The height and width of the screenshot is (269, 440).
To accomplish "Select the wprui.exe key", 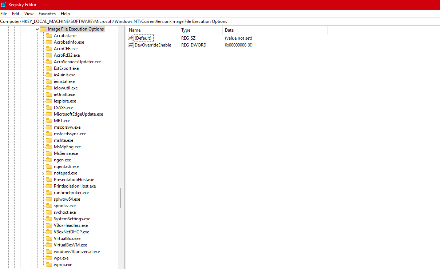I will pyautogui.click(x=63, y=265).
